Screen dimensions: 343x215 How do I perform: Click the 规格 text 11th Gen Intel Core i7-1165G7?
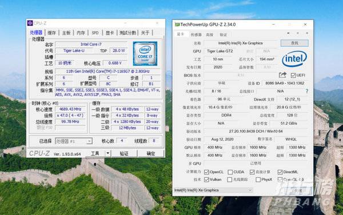click(x=108, y=71)
